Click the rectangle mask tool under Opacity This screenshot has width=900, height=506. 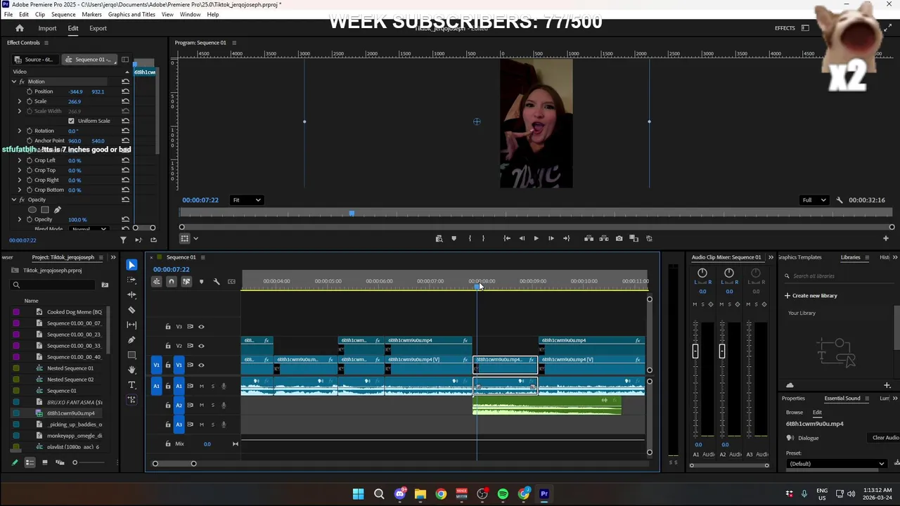pos(45,209)
